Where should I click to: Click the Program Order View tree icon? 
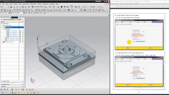click(2, 90)
